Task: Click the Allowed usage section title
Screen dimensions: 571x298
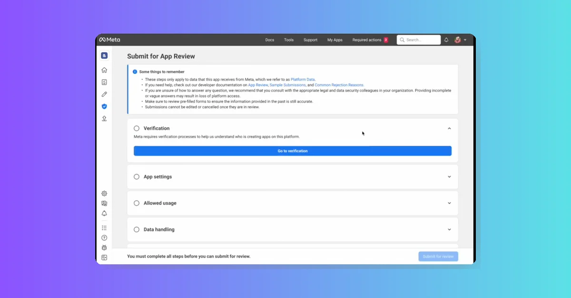Action: (160, 203)
